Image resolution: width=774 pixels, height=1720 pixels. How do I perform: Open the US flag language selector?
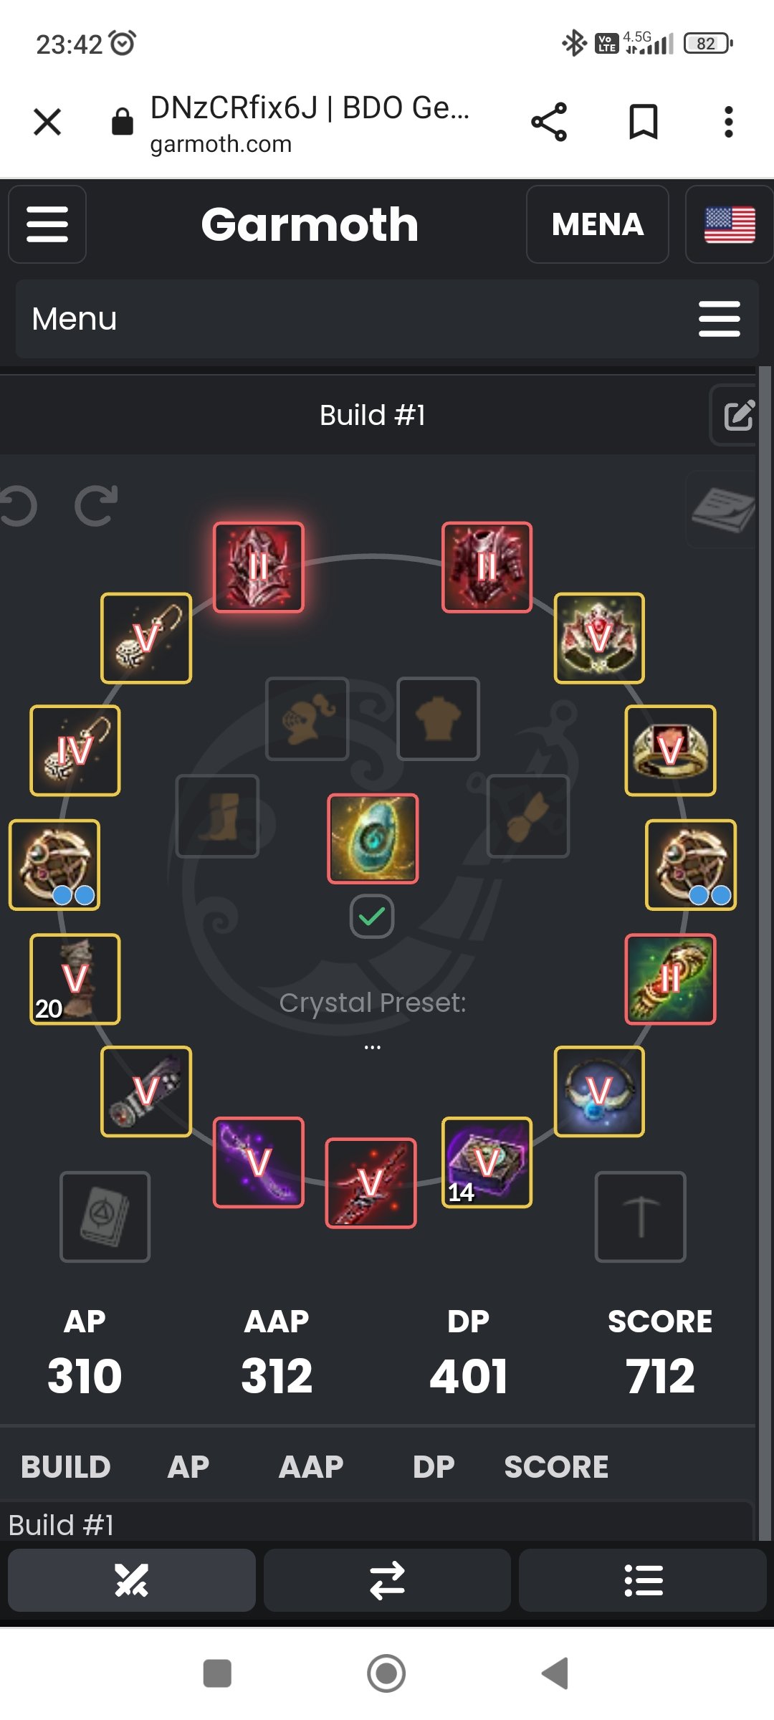(730, 224)
